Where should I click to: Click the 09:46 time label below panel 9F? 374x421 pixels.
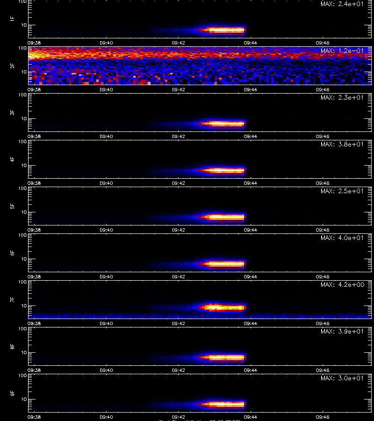323,417
